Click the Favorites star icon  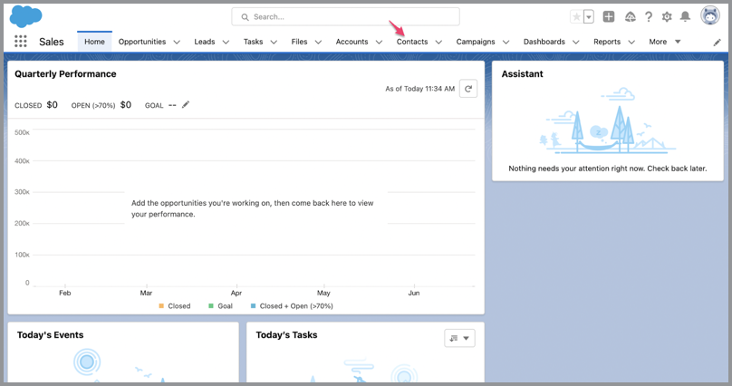(x=576, y=17)
